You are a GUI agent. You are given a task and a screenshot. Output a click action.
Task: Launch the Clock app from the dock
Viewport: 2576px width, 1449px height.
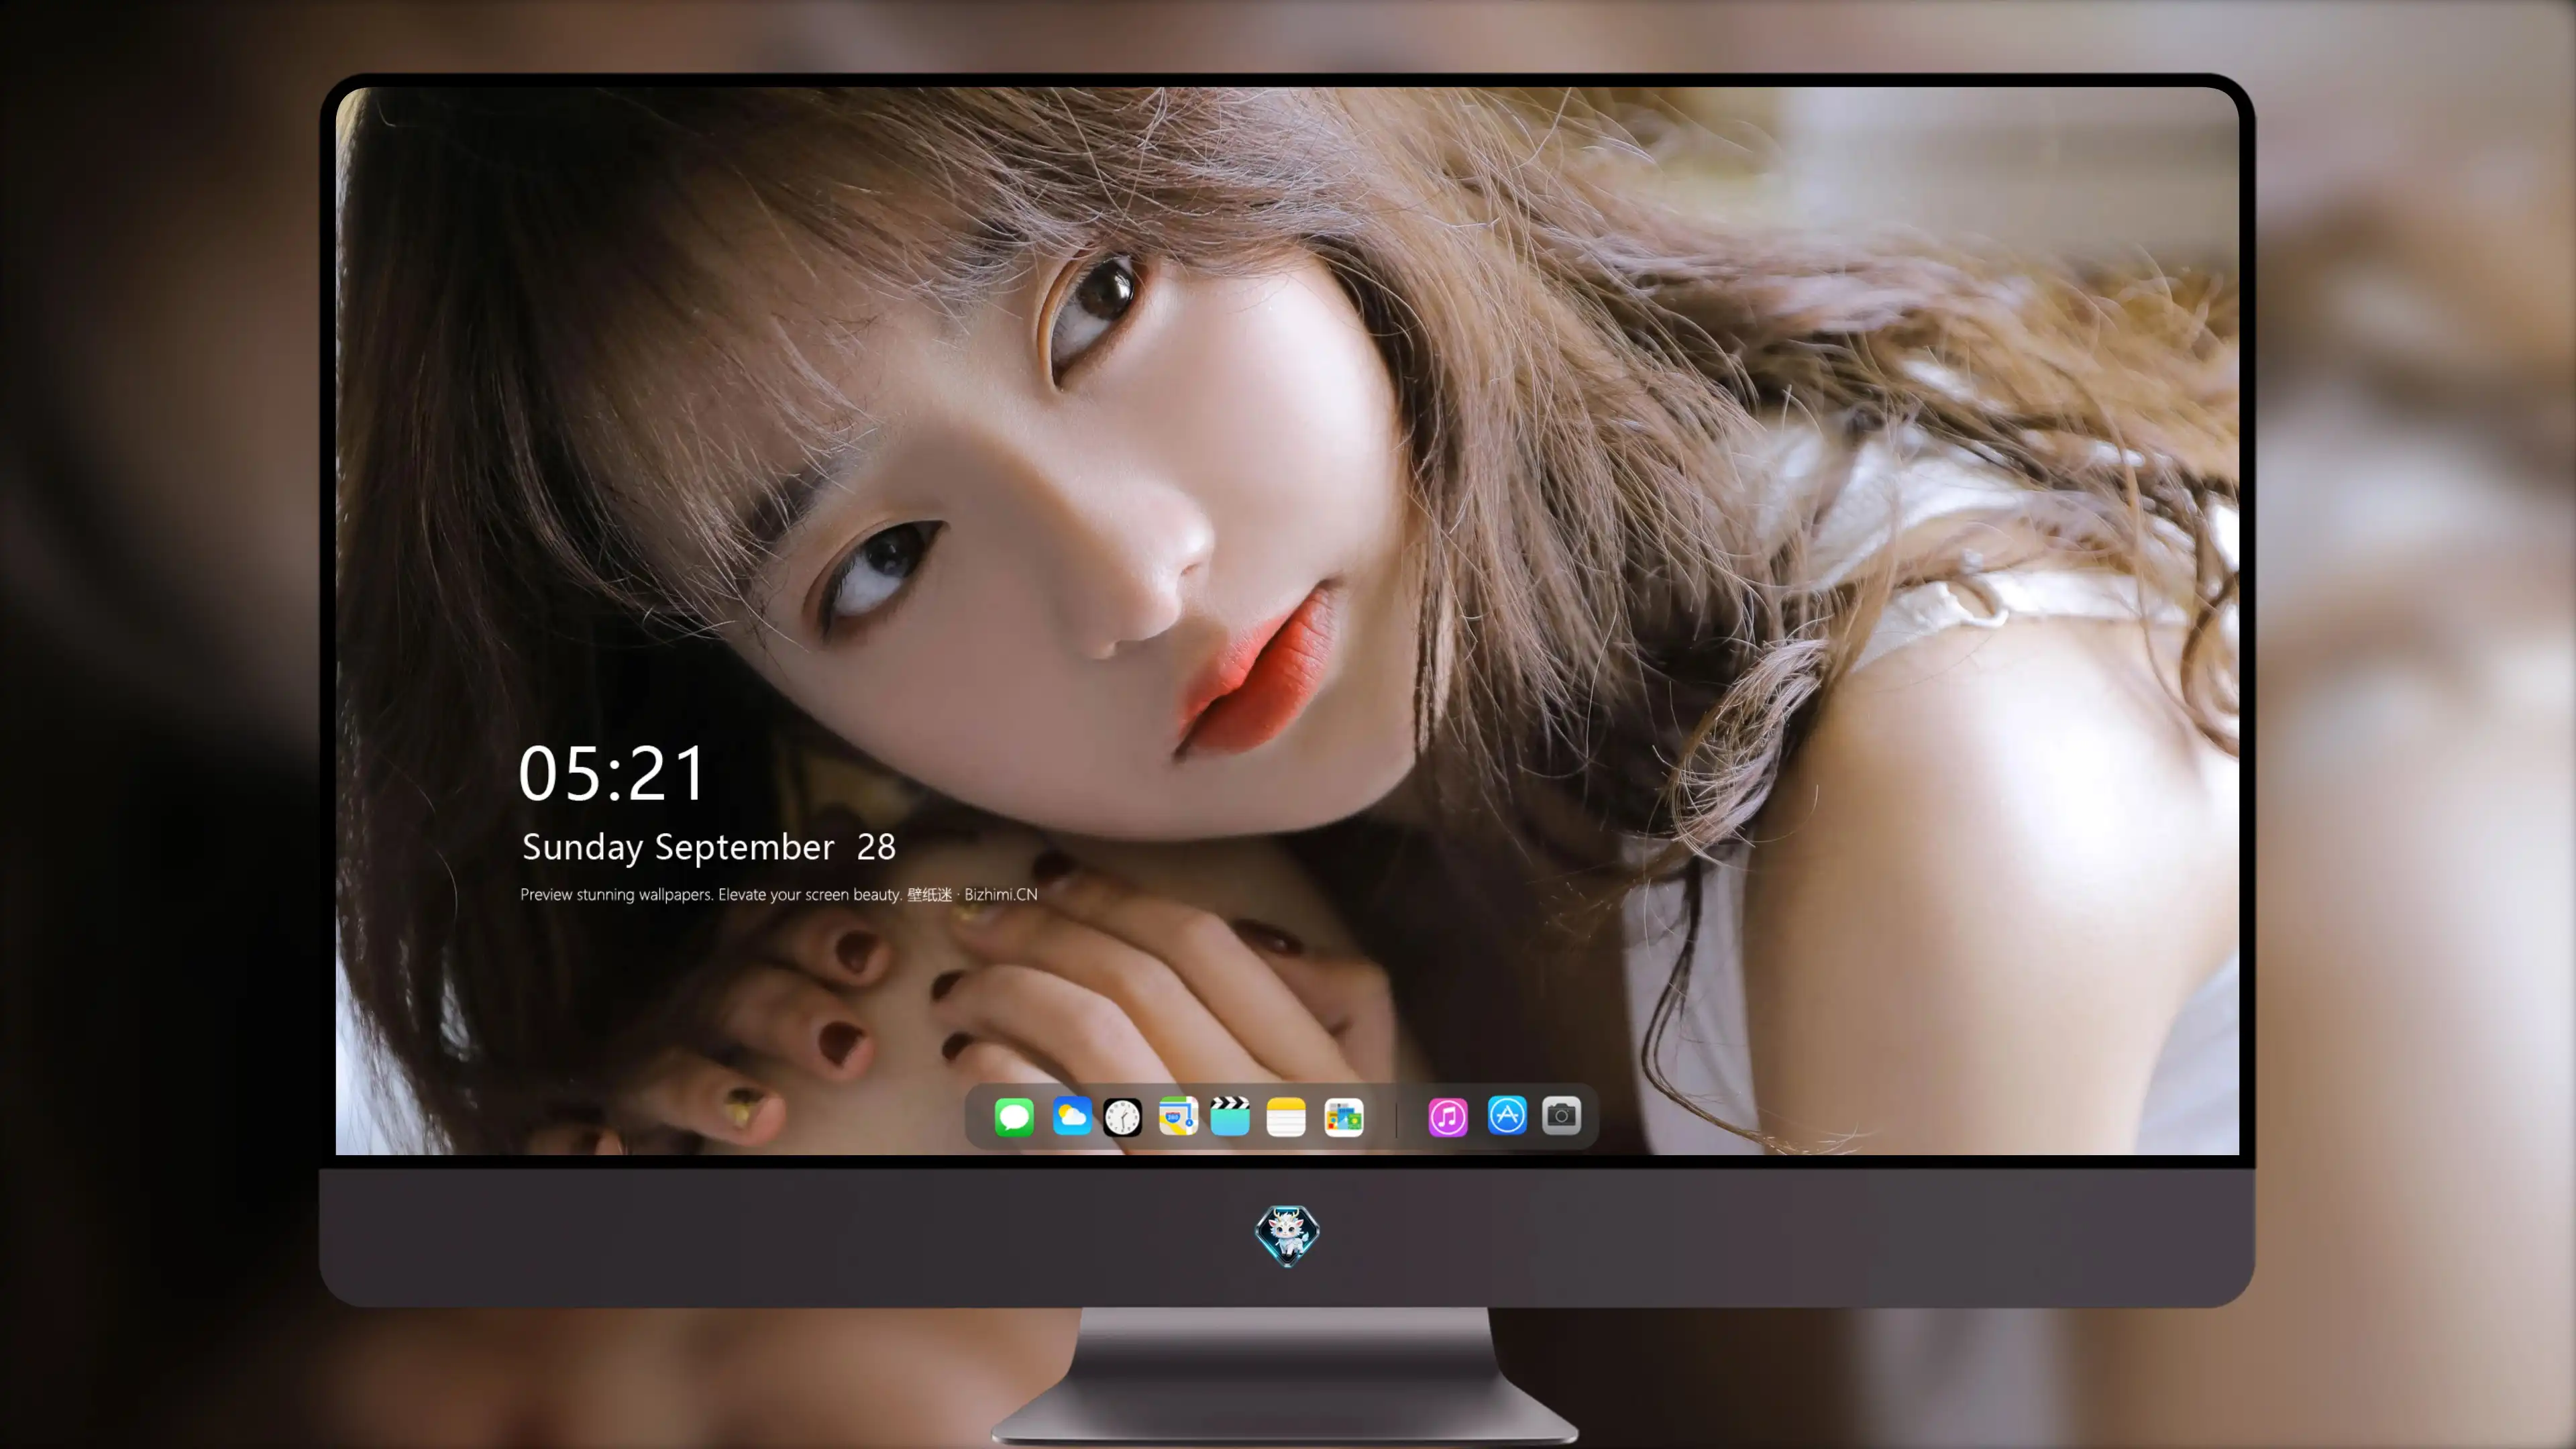(1122, 1116)
